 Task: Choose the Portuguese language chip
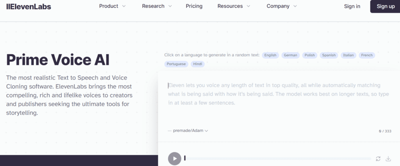(176, 64)
